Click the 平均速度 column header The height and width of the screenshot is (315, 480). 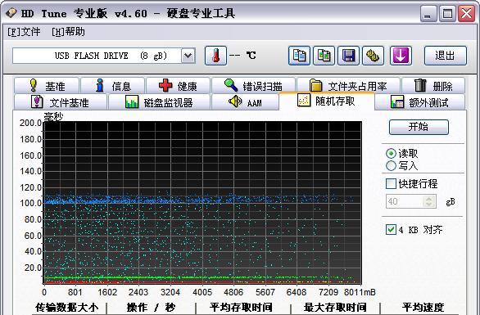click(423, 308)
